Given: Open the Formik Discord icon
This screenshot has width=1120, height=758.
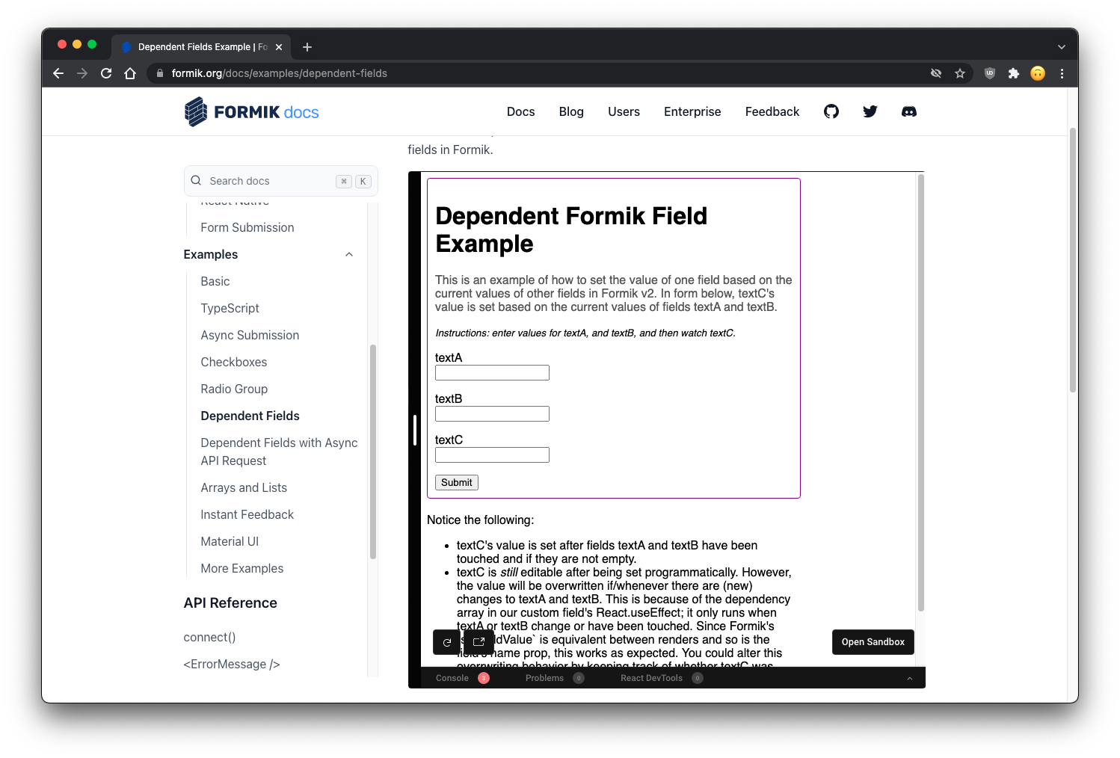Looking at the screenshot, I should point(908,111).
